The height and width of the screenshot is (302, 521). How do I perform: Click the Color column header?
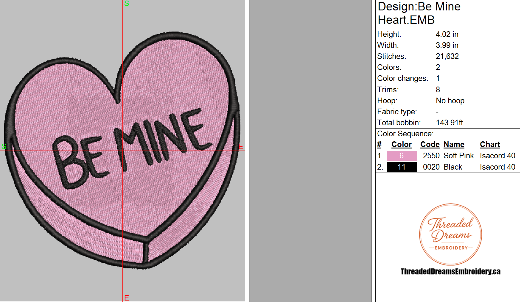[401, 144]
